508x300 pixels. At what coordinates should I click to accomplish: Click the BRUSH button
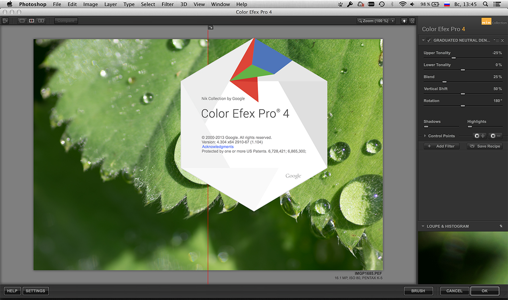(418, 291)
